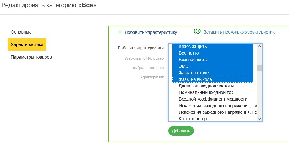Click the list scrollbar up arrow

[x=259, y=46]
